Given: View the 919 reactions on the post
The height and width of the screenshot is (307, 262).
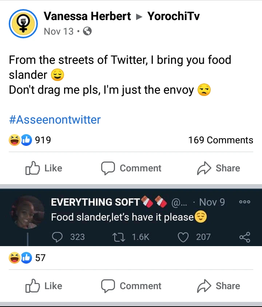Looking at the screenshot, I should pos(30,140).
